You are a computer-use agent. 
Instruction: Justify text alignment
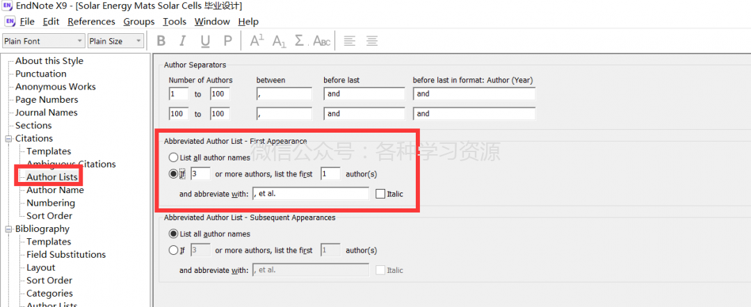coord(372,41)
